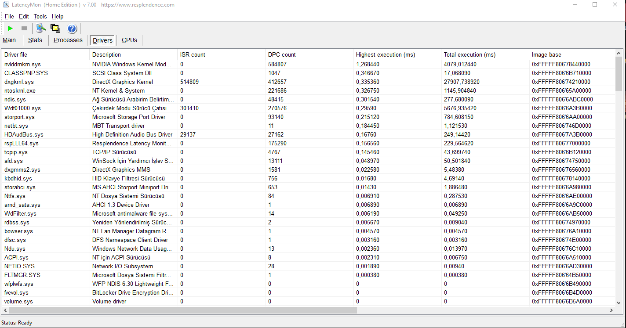626x328 pixels.
Task: Click the vertical scrollbar down arrow
Action: tap(619, 303)
